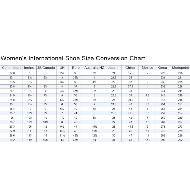Select the Modopoint column header
The height and width of the screenshot is (190, 190).
point(180,68)
